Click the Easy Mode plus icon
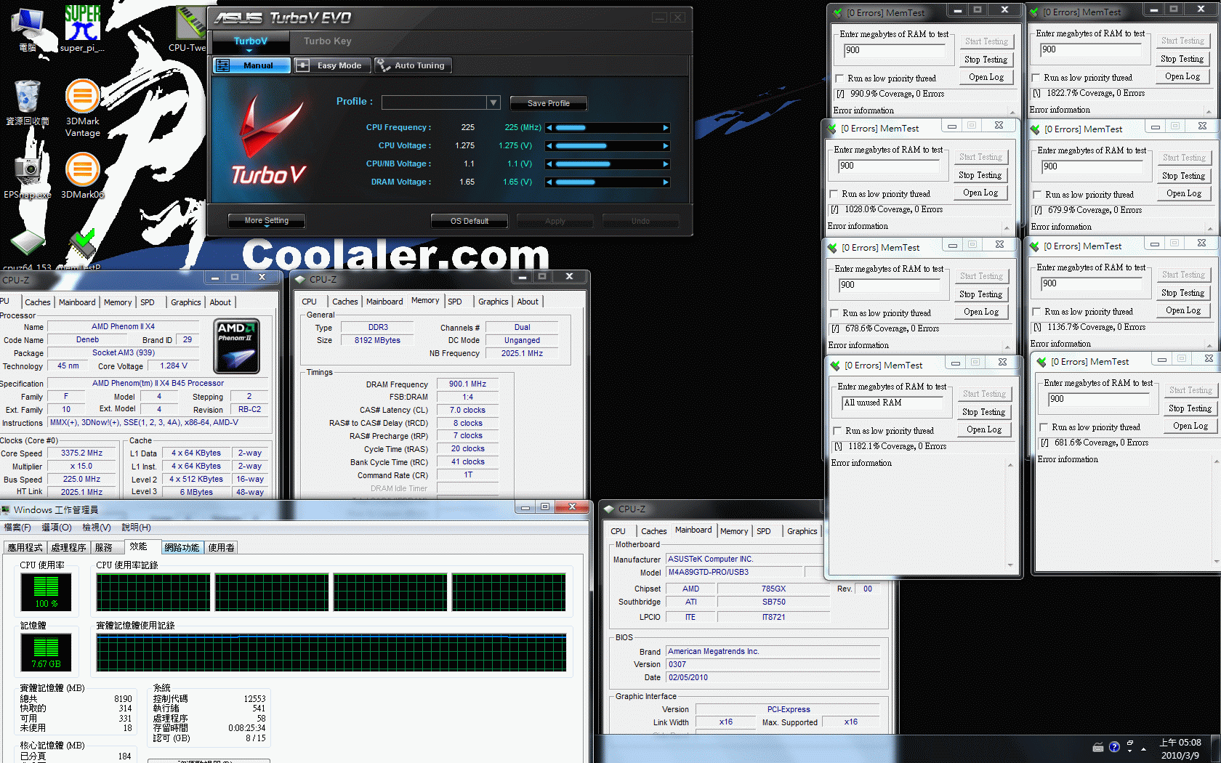This screenshot has height=763, width=1221. click(303, 65)
